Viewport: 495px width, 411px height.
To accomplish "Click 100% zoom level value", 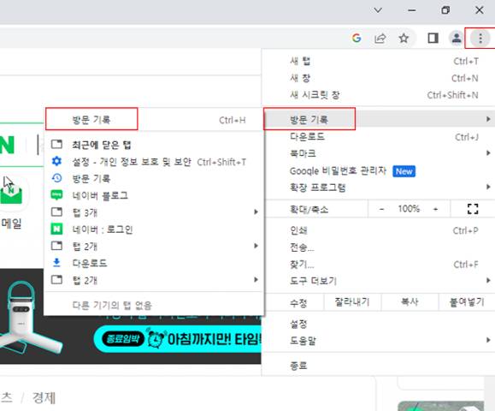I will [409, 209].
